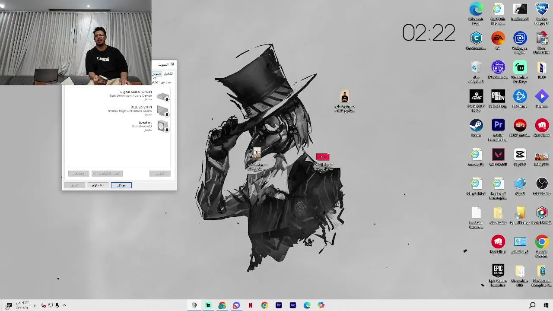Launch IPTV Smarters desktop icon
The height and width of the screenshot is (311, 553).
click(498, 70)
